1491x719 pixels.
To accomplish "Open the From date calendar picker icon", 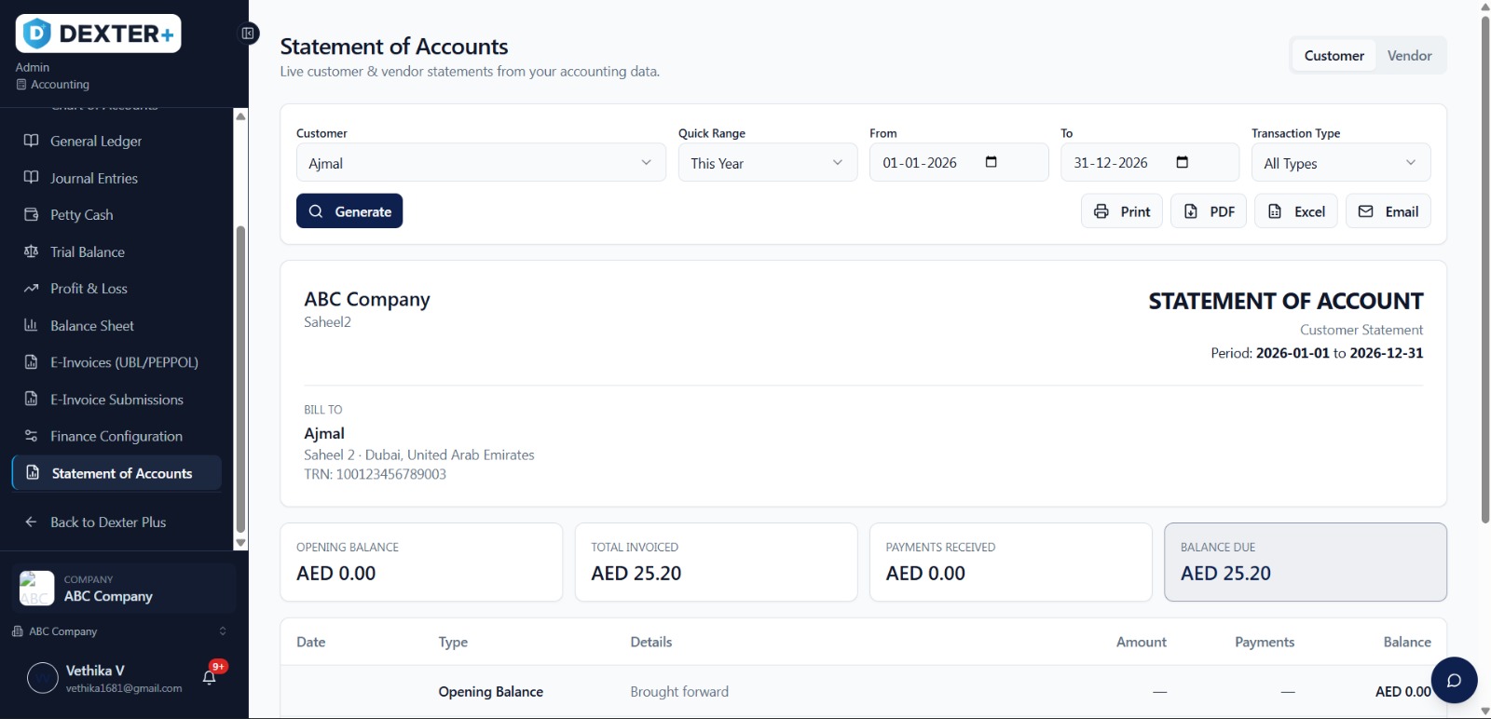I will (x=991, y=162).
